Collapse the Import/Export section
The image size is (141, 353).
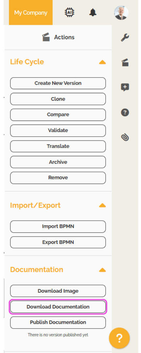click(102, 205)
